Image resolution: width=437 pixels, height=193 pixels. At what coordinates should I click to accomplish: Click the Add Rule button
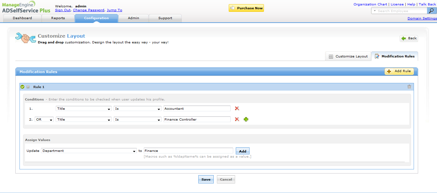click(399, 71)
